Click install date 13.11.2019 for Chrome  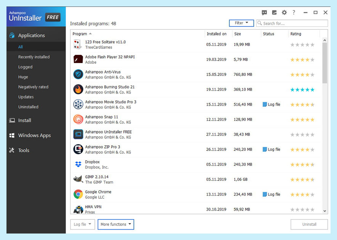(216, 194)
